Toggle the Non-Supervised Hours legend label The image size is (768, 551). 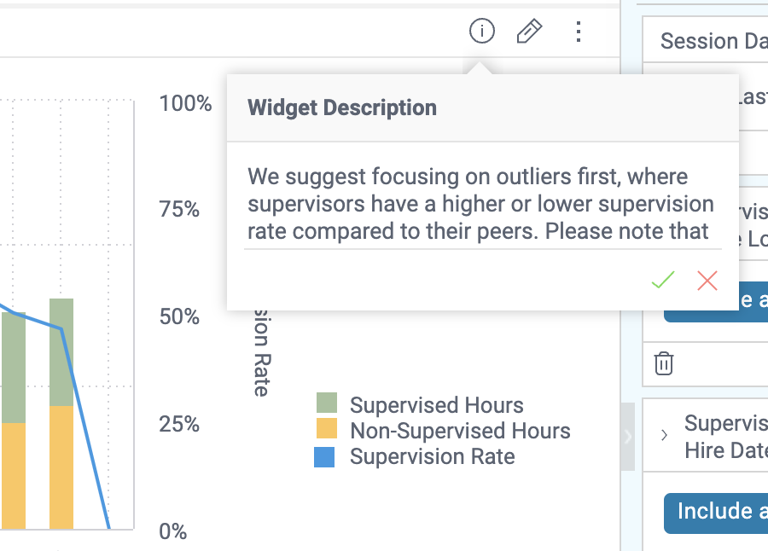pos(460,431)
